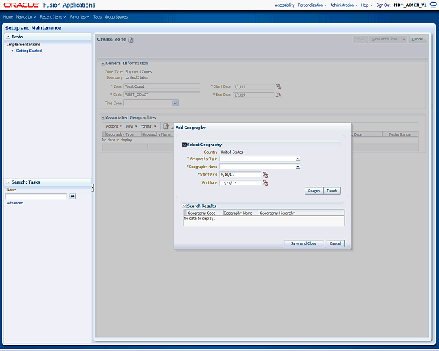This screenshot has height=351, width=439.
Task: Click the Zone name field
Action: (x=162, y=86)
